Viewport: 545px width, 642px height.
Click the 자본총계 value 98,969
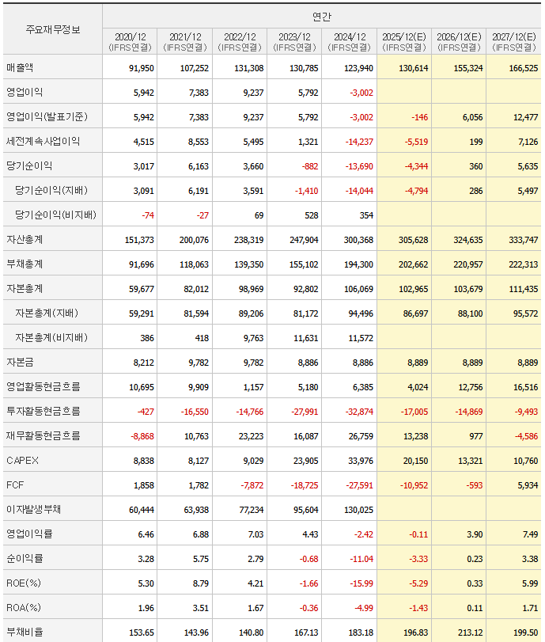click(x=251, y=290)
